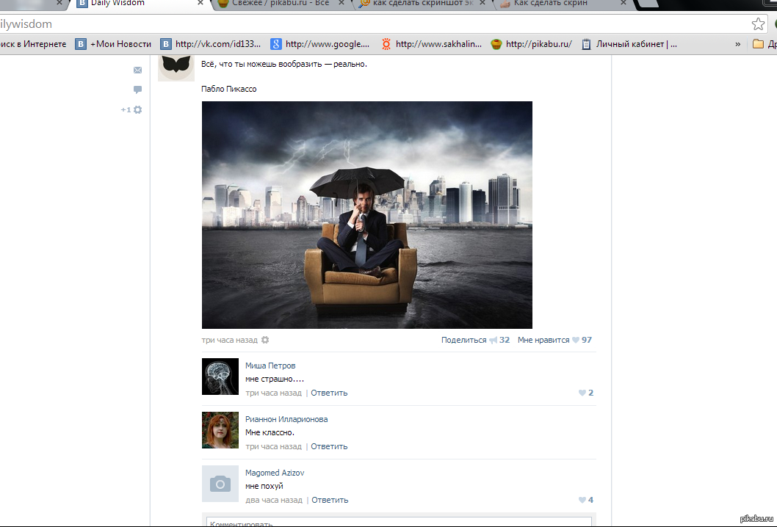Like Миша Петров's comment heart

pos(582,393)
